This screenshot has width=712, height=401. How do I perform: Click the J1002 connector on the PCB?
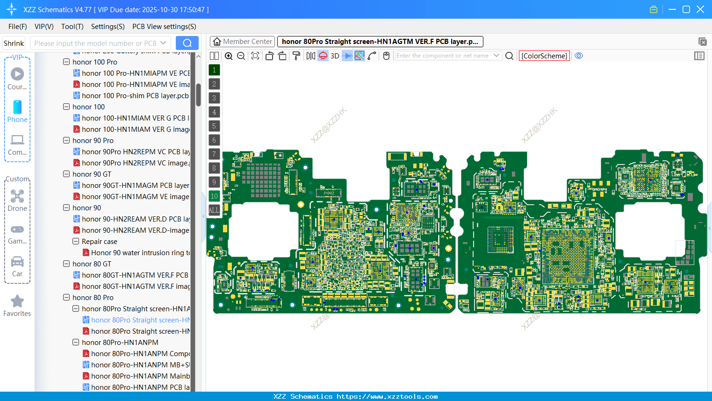tap(329, 193)
